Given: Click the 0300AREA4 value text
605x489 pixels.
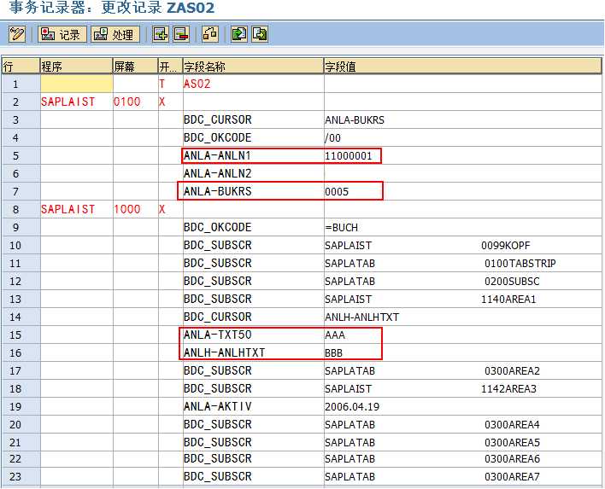Looking at the screenshot, I should pos(512,425).
